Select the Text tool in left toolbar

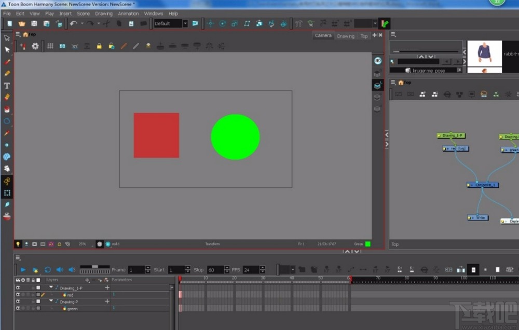(x=7, y=86)
